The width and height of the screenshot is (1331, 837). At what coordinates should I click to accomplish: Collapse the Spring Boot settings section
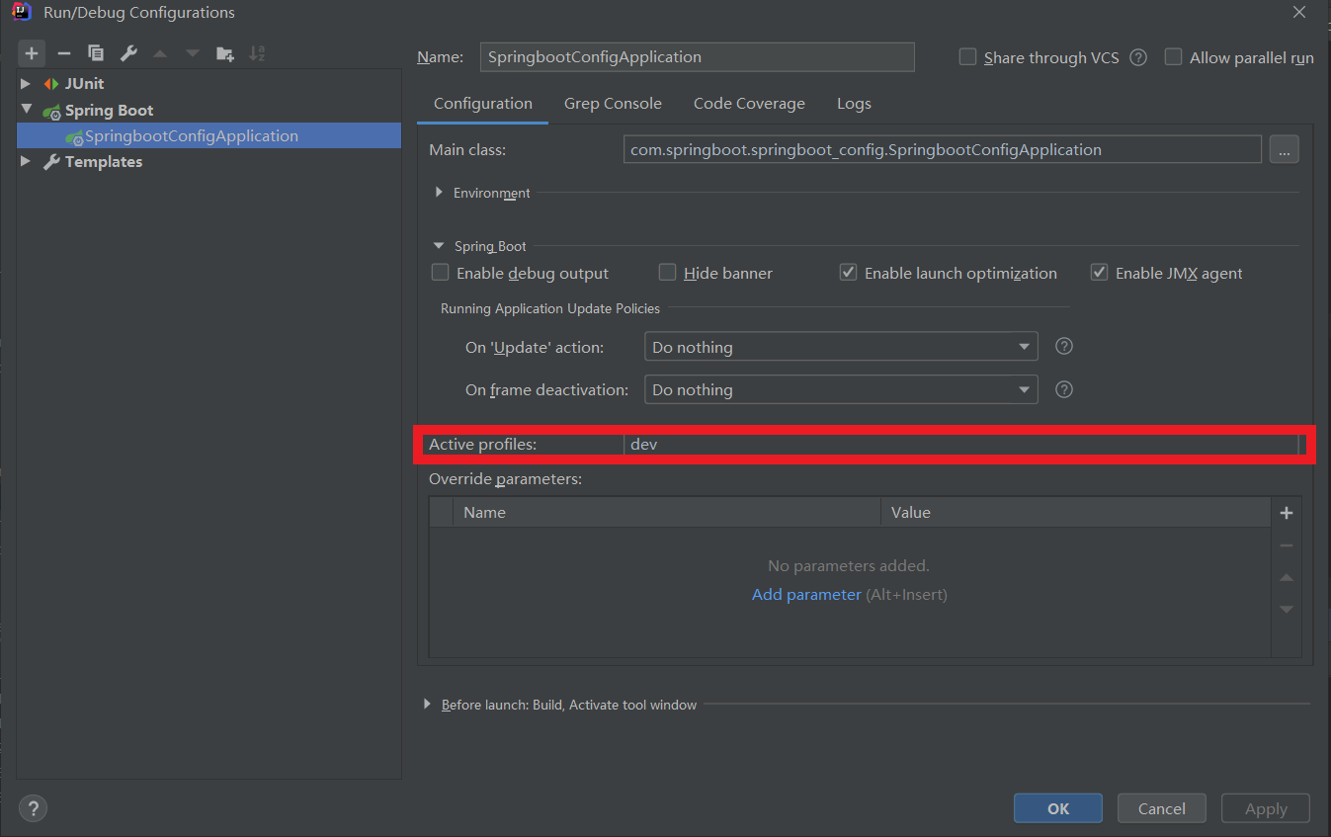(439, 246)
